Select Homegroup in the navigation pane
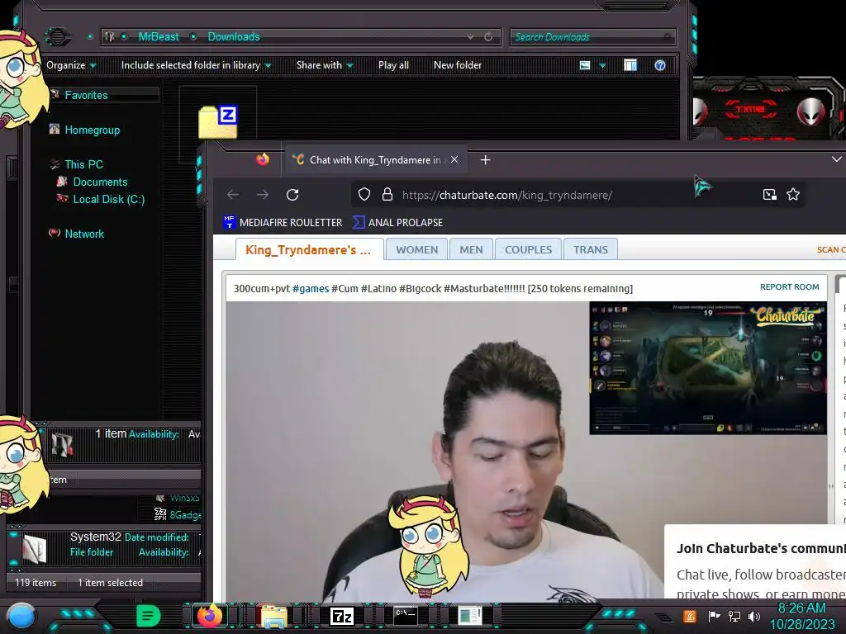The height and width of the screenshot is (634, 846). [93, 130]
